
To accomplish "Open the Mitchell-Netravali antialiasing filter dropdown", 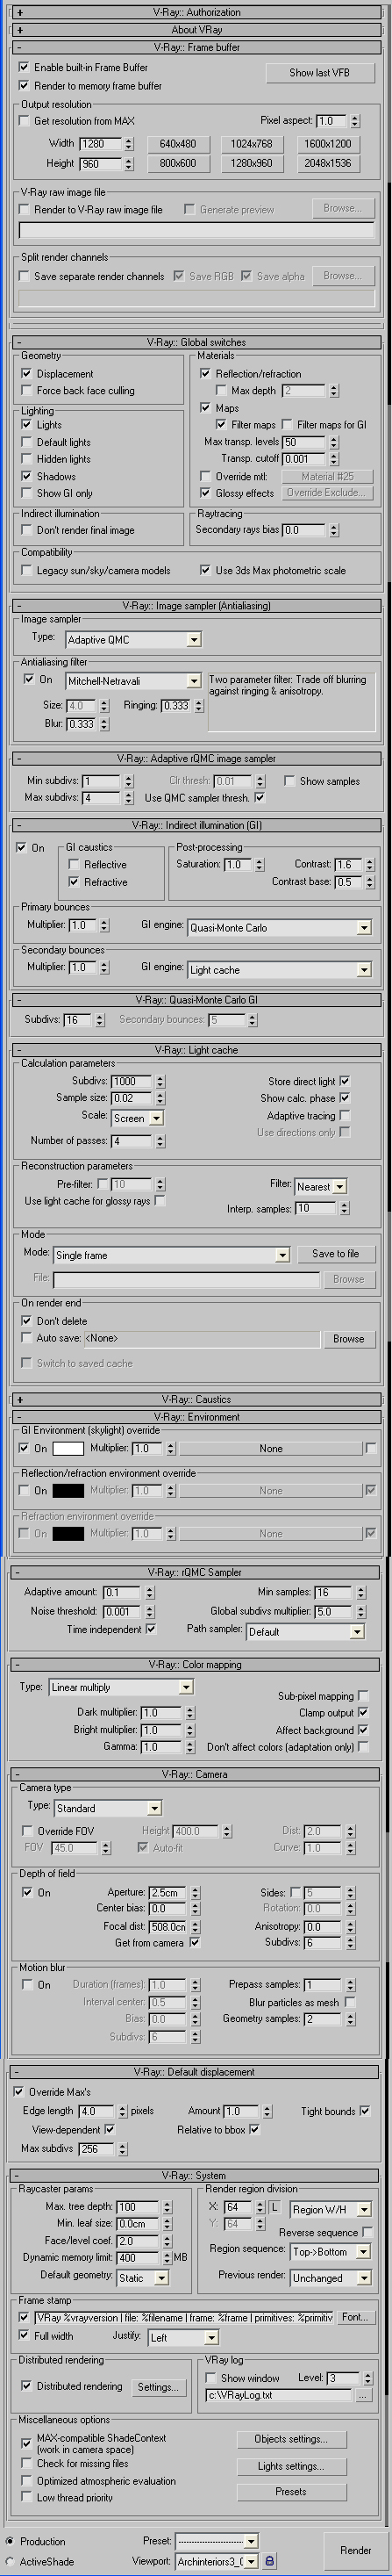I will point(133,681).
